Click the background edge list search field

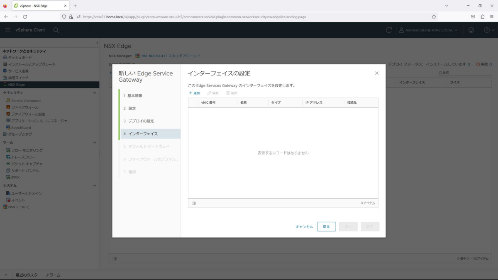[x=465, y=73]
